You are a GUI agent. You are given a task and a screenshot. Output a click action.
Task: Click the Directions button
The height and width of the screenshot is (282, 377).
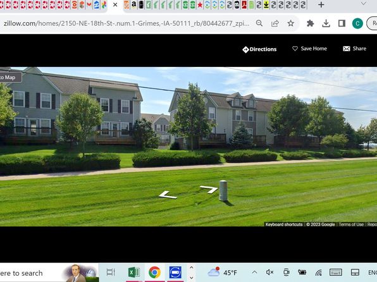(x=259, y=49)
